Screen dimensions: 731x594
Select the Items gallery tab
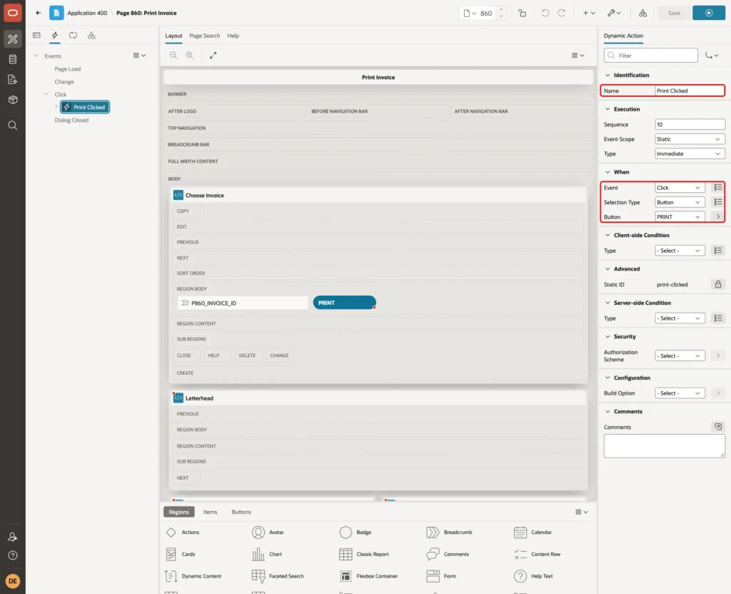click(x=210, y=511)
